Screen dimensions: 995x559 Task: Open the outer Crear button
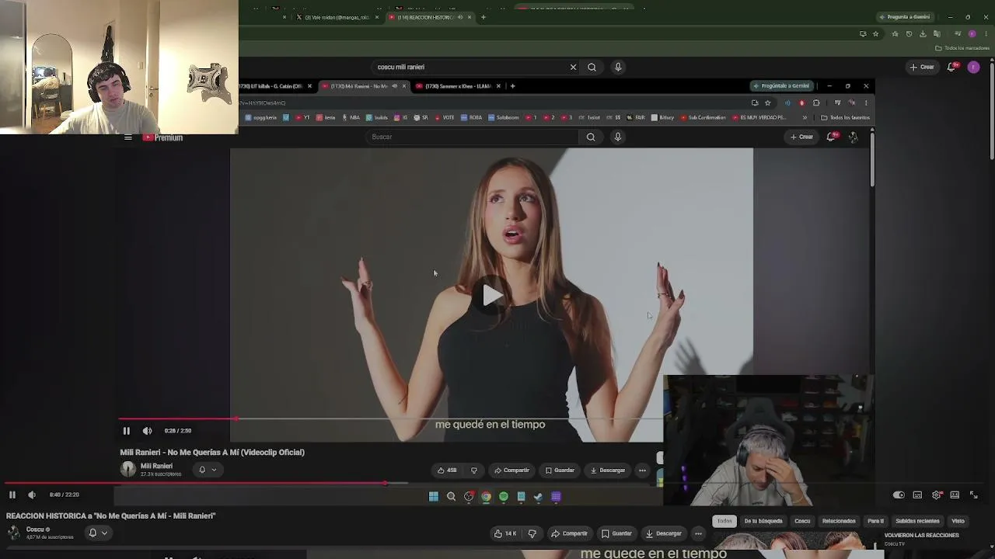click(x=922, y=67)
